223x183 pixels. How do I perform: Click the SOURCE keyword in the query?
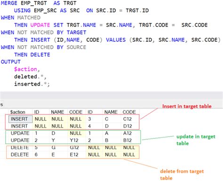pyautogui.click(x=77, y=47)
